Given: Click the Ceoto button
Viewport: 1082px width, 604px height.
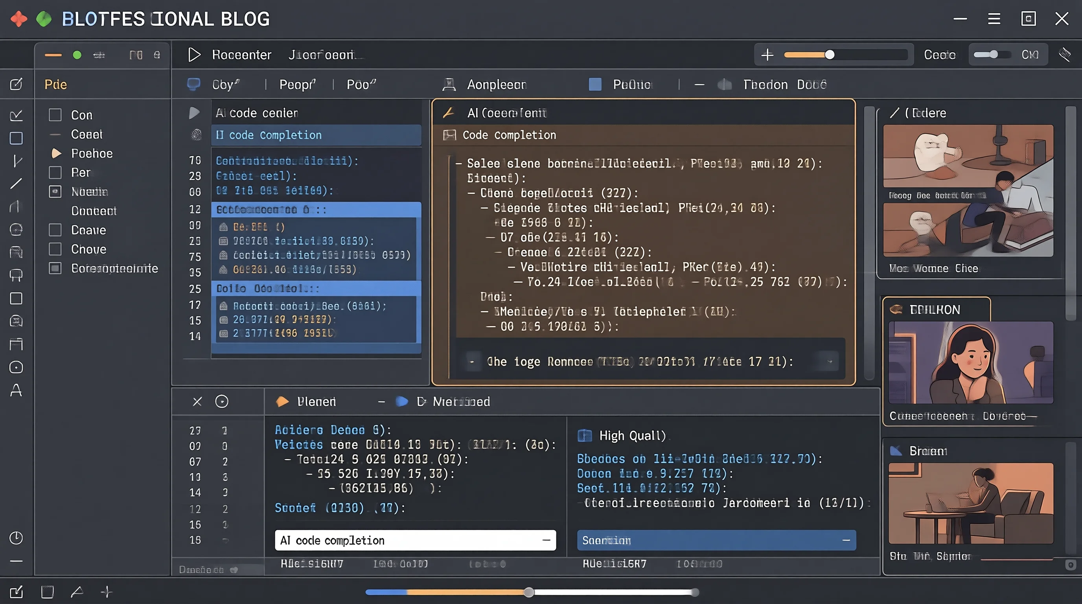Looking at the screenshot, I should (x=940, y=55).
